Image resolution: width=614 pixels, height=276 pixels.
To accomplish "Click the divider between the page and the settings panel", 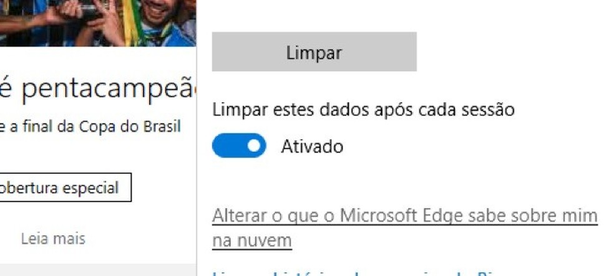I will pos(197,138).
